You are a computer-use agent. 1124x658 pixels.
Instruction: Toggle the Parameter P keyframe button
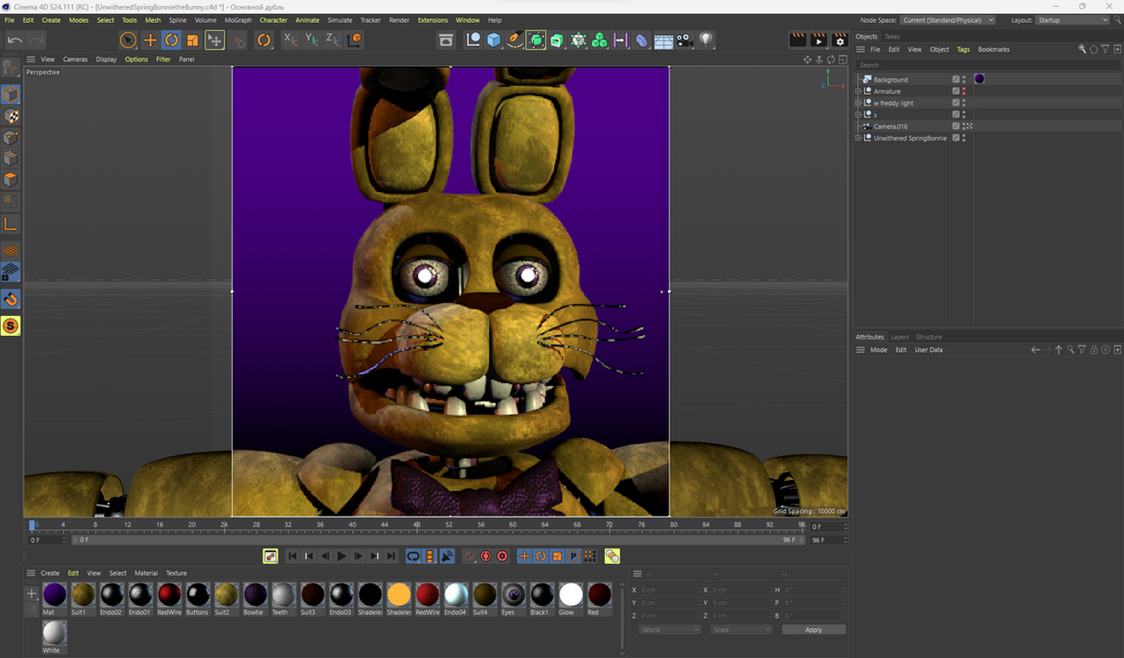(x=573, y=556)
